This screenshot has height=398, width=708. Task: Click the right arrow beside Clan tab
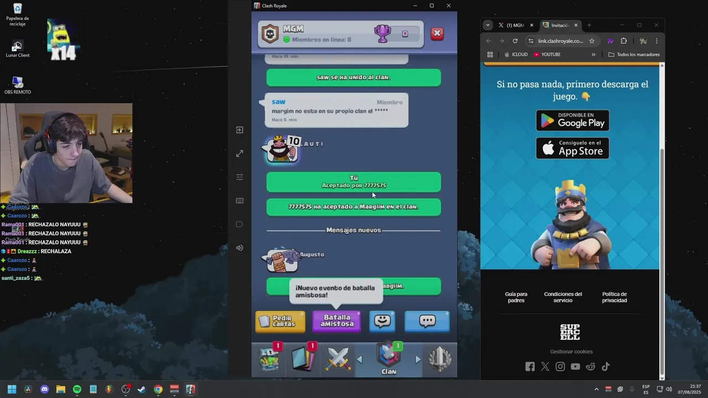coord(418,360)
